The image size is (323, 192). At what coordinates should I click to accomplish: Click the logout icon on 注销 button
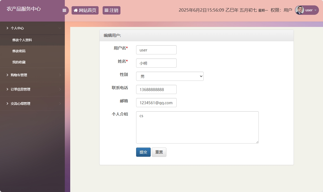pos(106,11)
